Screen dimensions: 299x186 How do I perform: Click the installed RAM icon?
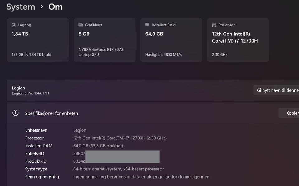click(x=147, y=25)
